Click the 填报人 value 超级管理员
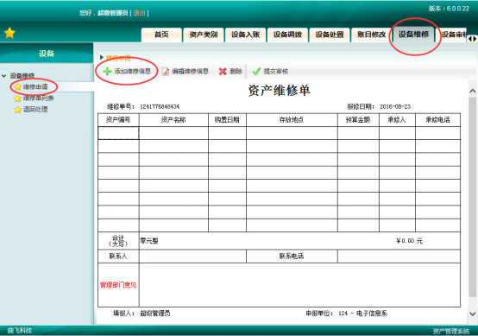The image size is (478, 336). click(x=155, y=314)
